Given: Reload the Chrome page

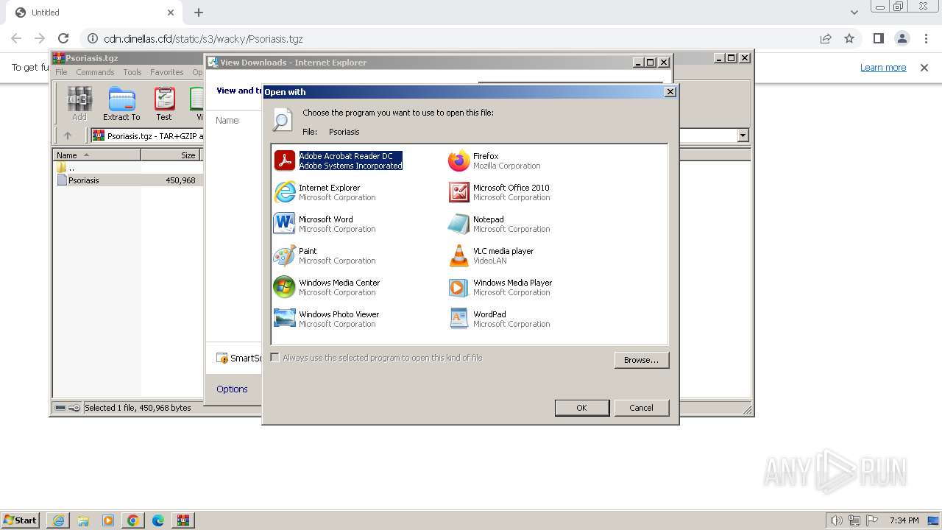Looking at the screenshot, I should coord(63,38).
